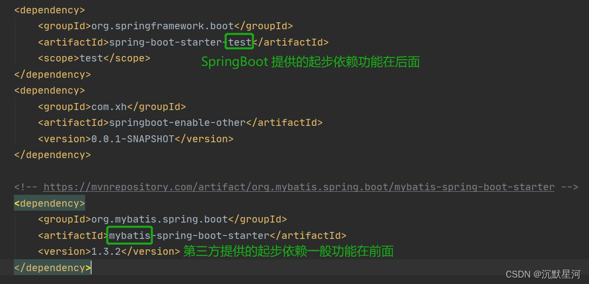589x284 pixels.
Task: Click the <scope>test</scope> line
Action: 94,58
